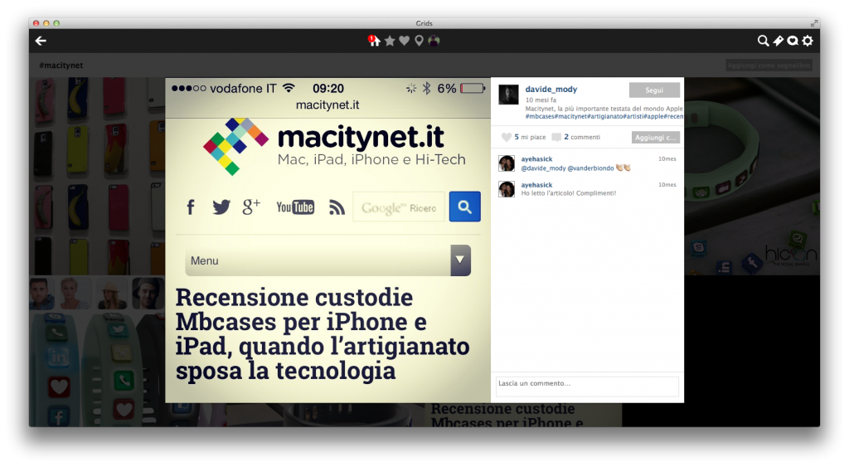Viewport: 849px width, 467px height.
Task: Open the profile avatar in top toolbar
Action: pyautogui.click(x=434, y=41)
